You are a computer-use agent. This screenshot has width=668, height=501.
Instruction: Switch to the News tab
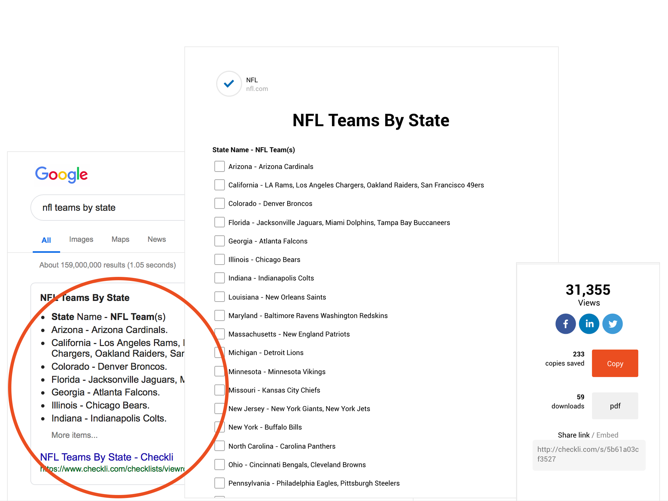point(157,239)
